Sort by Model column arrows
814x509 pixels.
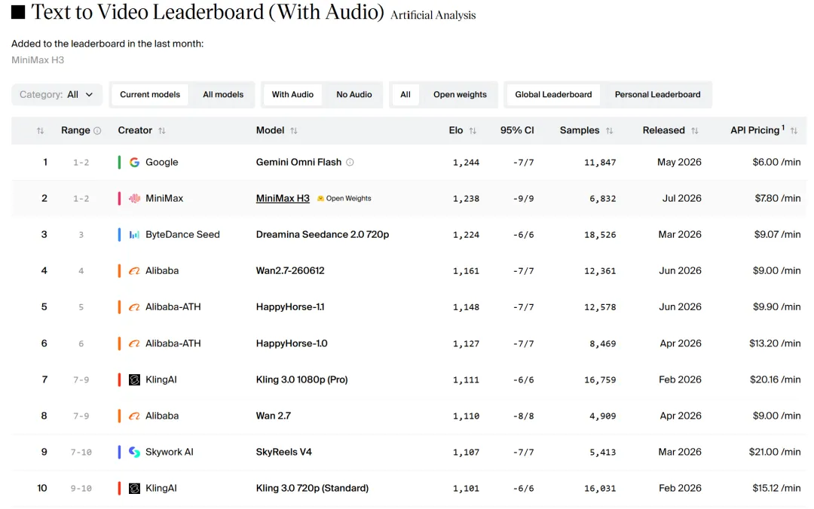coord(294,131)
